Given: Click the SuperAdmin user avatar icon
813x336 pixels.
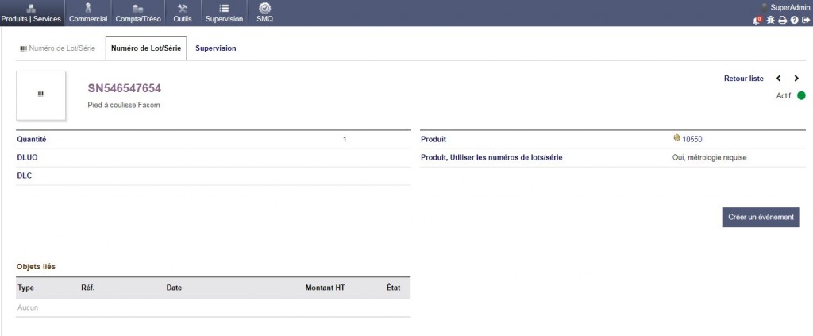Looking at the screenshot, I should point(765,7).
